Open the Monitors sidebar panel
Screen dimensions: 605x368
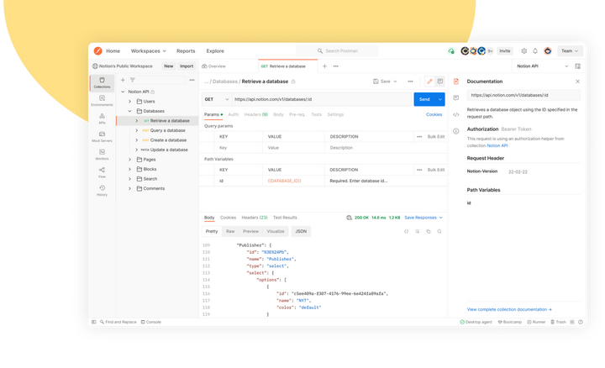(x=102, y=155)
